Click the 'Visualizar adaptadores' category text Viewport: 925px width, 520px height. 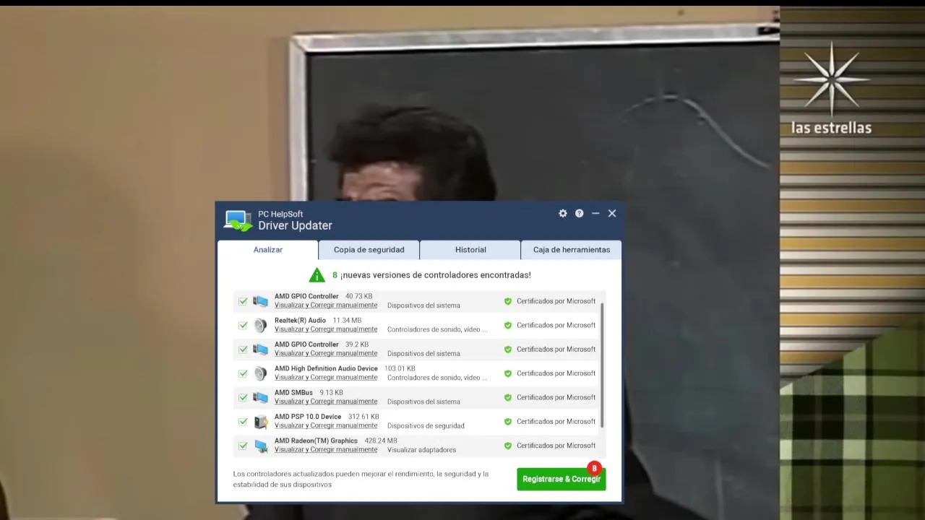click(421, 450)
